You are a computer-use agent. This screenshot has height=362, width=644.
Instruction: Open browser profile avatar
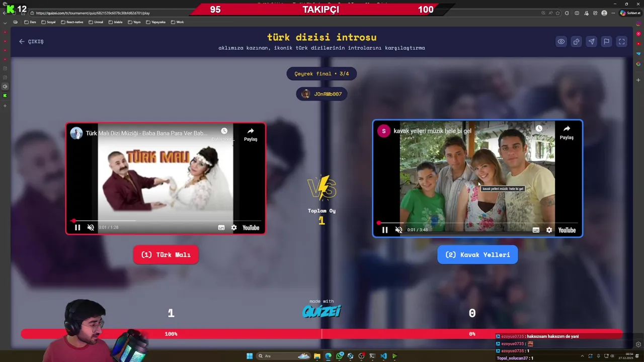coord(604,13)
